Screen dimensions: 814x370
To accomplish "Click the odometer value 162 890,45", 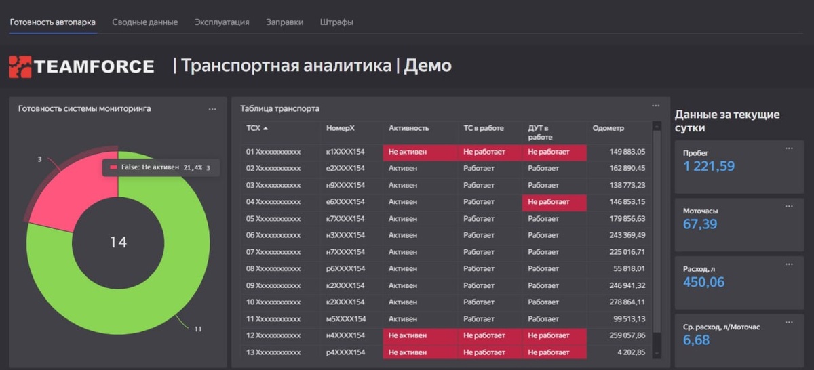I will coord(627,168).
